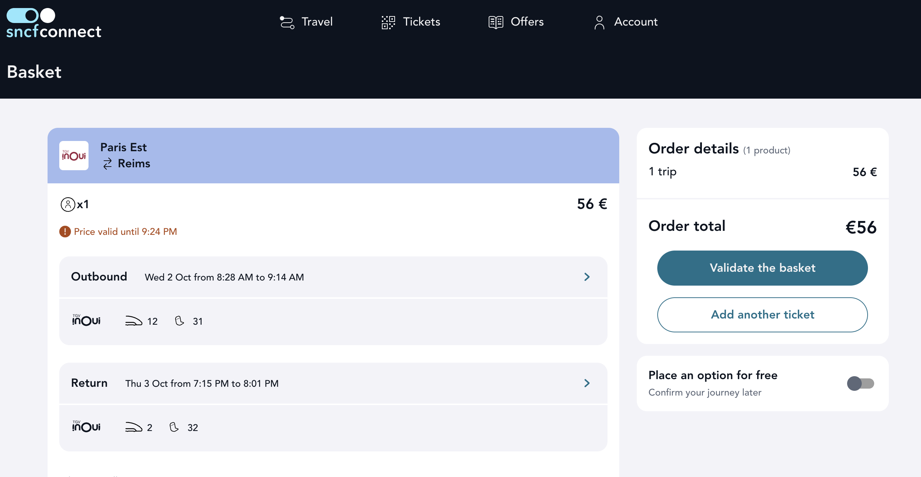Viewport: 921px width, 477px height.
Task: Click the SNCF Connect logo
Action: (x=54, y=23)
